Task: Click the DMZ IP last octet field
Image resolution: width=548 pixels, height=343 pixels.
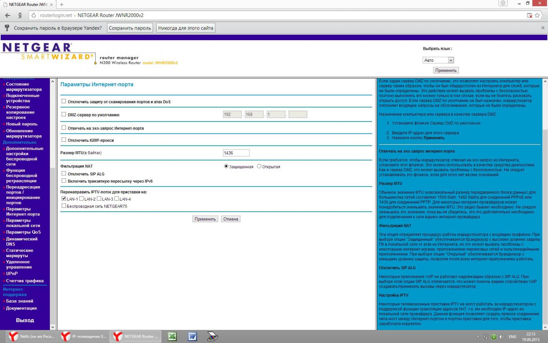Action: coord(298,115)
